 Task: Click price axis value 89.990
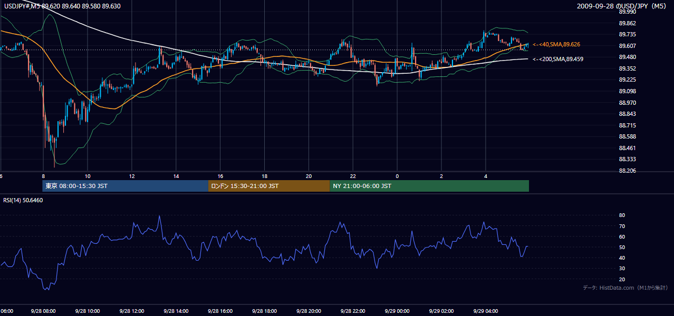coord(628,12)
